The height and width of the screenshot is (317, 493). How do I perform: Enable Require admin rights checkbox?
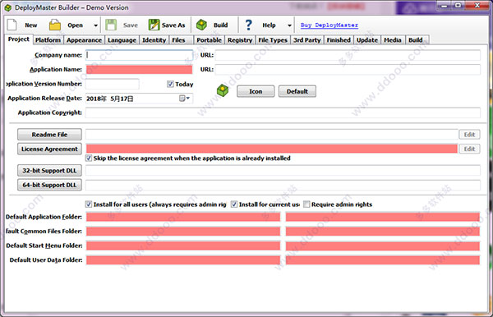click(x=306, y=204)
